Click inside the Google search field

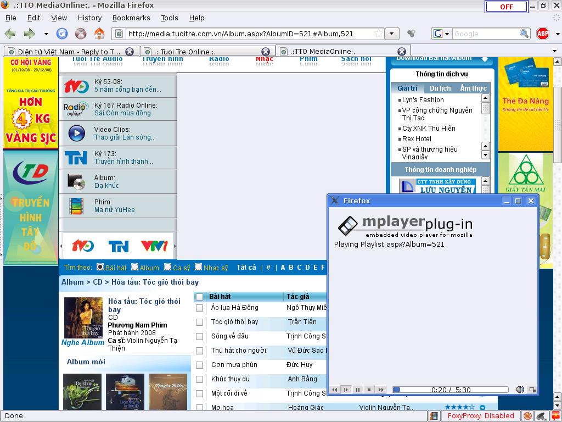click(x=486, y=34)
